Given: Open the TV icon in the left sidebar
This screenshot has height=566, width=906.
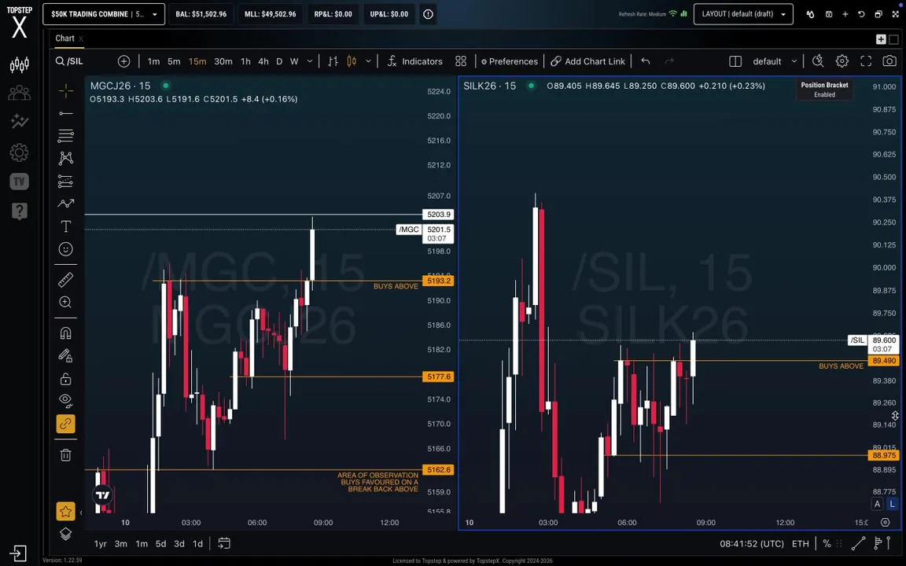Looking at the screenshot, I should coord(19,182).
